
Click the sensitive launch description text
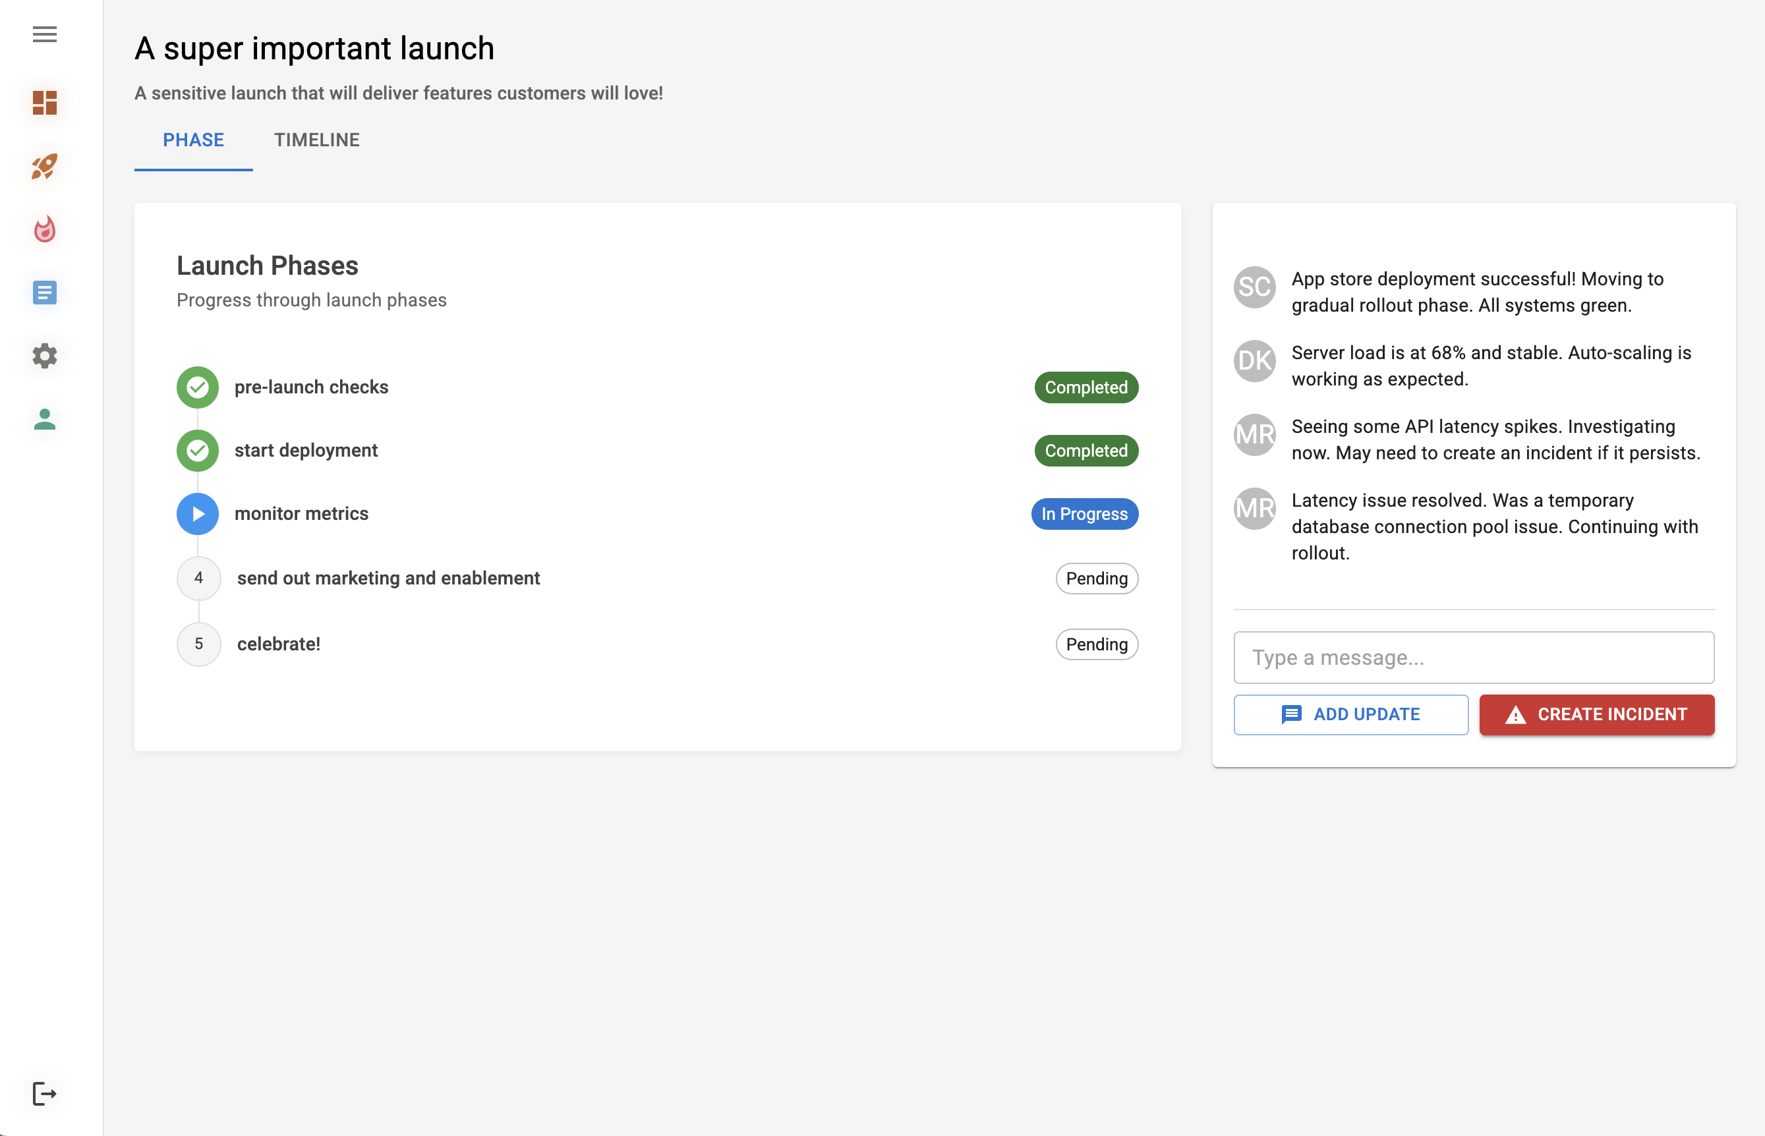pos(399,94)
